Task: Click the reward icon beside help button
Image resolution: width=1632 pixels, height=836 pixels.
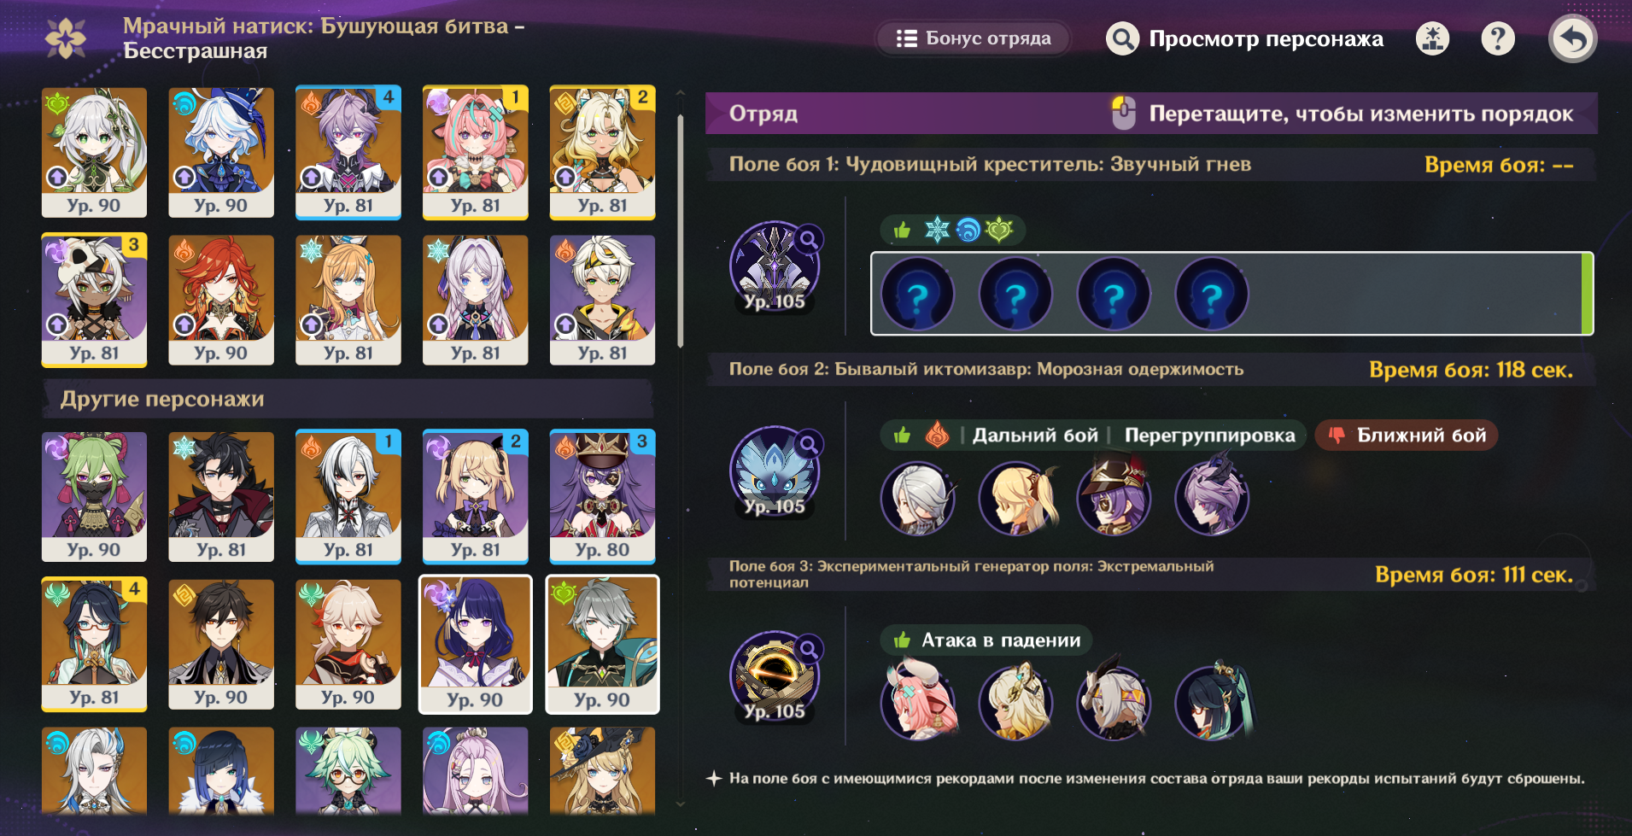Action: [1432, 38]
